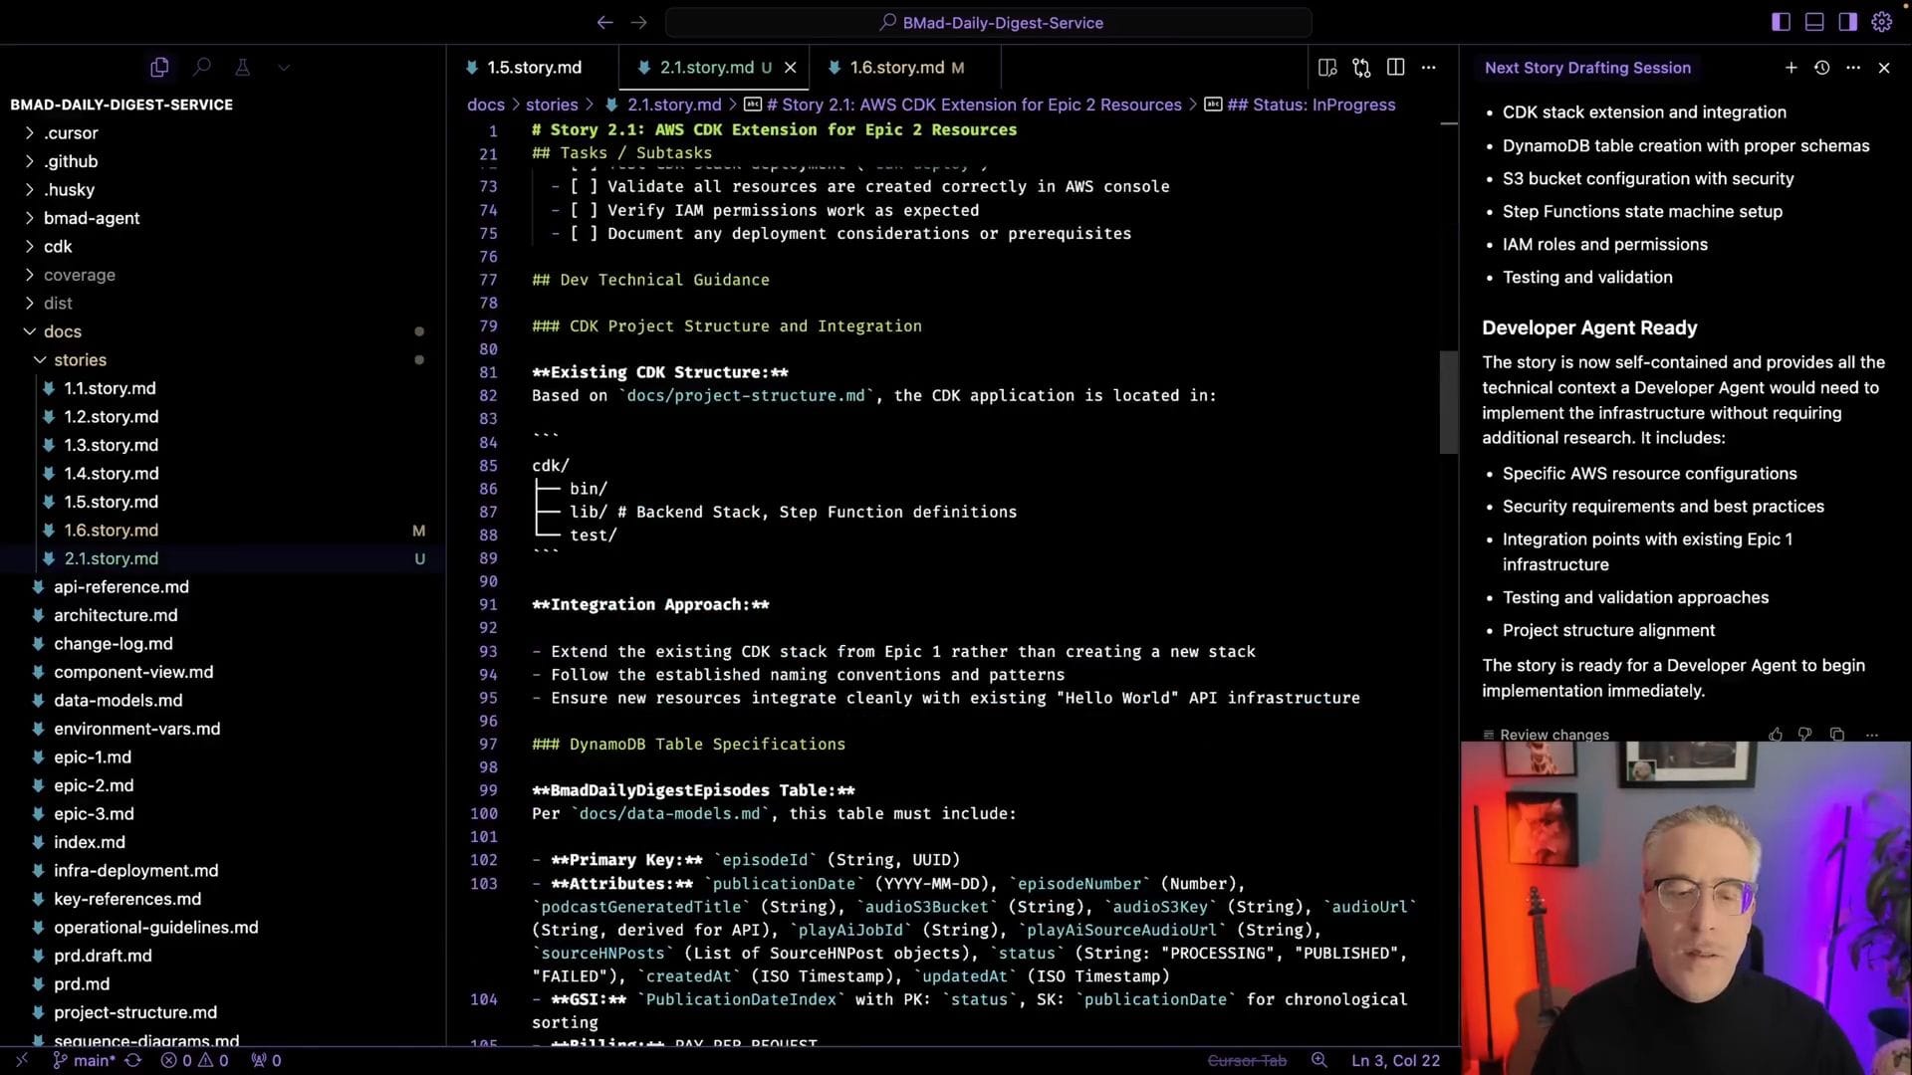Open architecture.md in the file tree
Image resolution: width=1912 pixels, height=1075 pixels.
click(x=116, y=616)
